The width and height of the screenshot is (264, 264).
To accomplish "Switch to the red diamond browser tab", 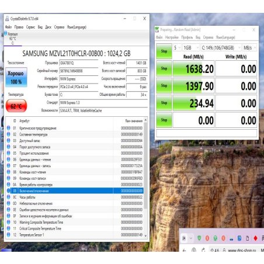I will click(255, 238).
